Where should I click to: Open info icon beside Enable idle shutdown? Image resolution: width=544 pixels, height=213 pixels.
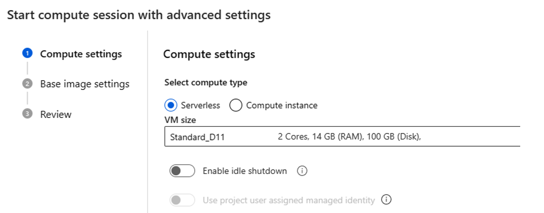(x=302, y=171)
